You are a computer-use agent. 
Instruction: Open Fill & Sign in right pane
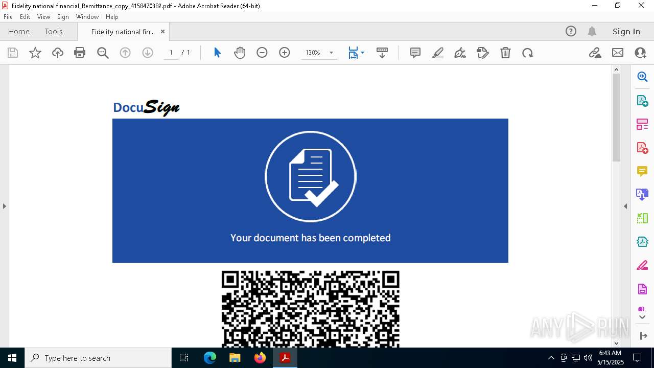coord(642,266)
